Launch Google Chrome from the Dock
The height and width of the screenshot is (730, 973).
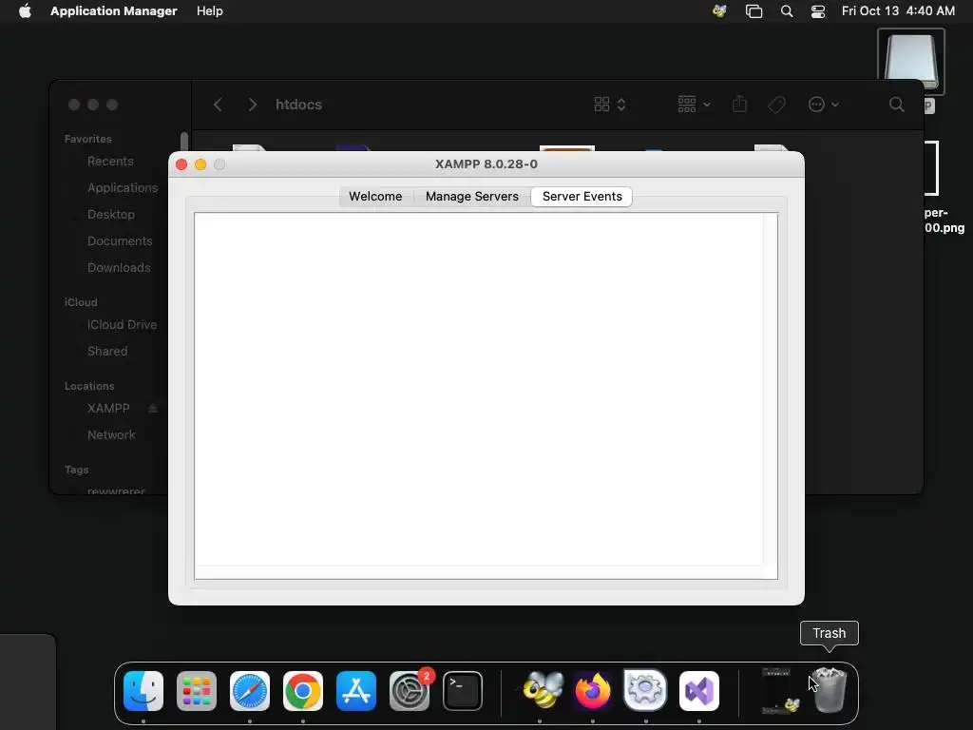(x=303, y=691)
